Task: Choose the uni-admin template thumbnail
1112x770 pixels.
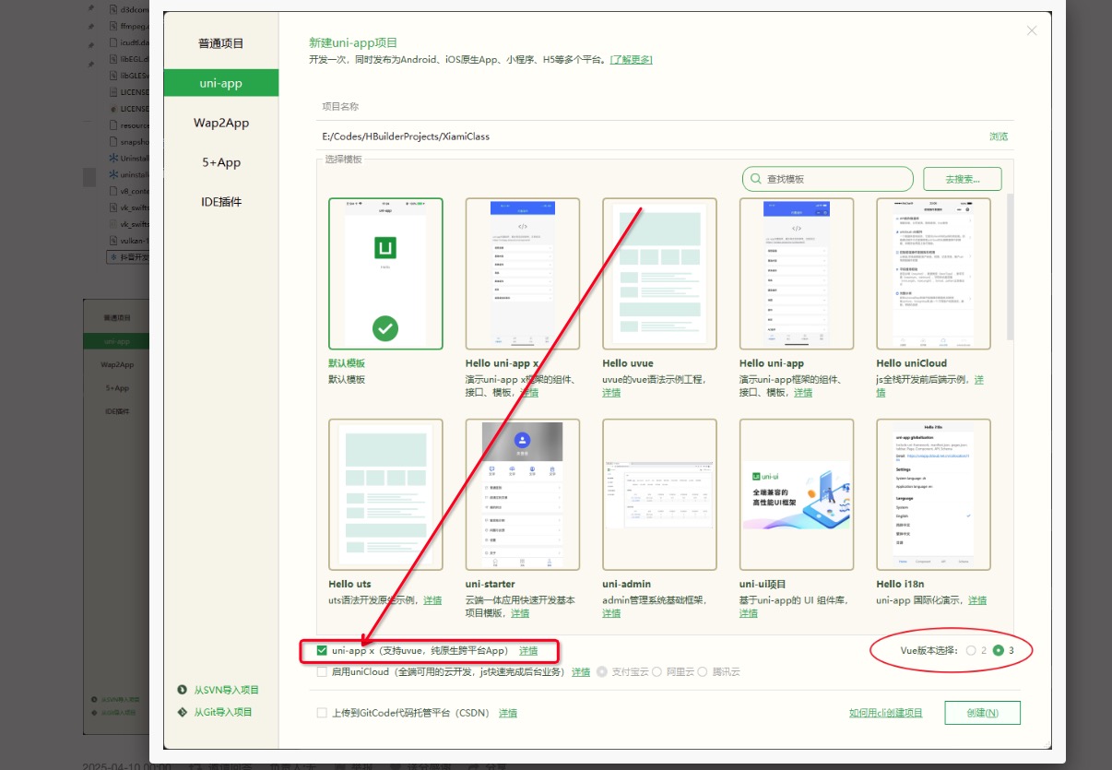Action: [x=660, y=494]
